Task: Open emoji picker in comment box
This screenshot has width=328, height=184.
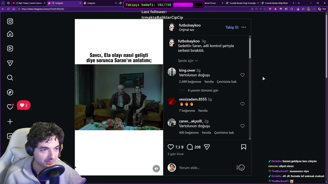Action: [242, 168]
